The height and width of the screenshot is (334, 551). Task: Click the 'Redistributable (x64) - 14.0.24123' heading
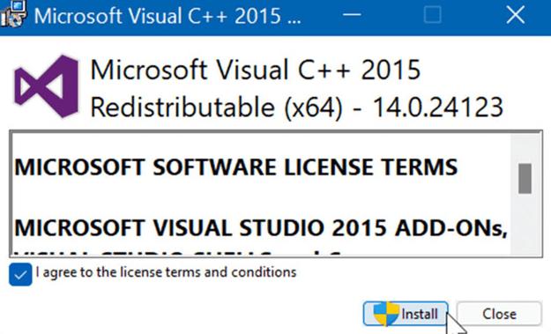[x=297, y=108]
